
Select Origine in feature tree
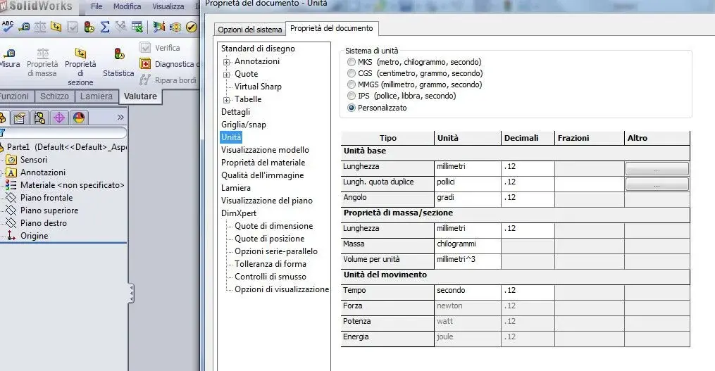[35, 236]
